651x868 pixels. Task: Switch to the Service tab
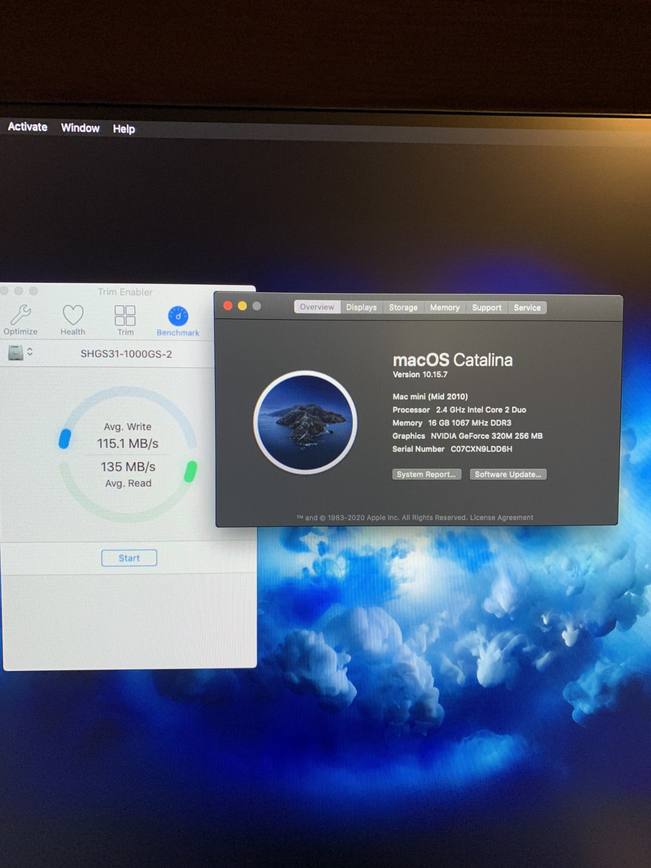point(527,307)
